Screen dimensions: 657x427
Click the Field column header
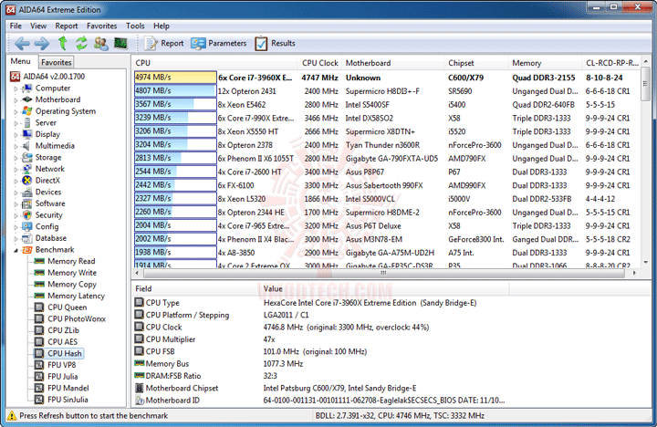195,288
